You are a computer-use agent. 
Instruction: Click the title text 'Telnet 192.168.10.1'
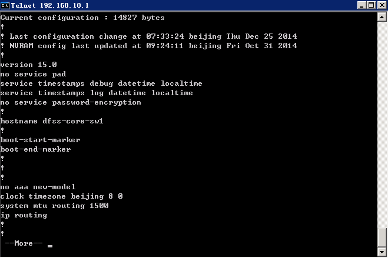49,5
